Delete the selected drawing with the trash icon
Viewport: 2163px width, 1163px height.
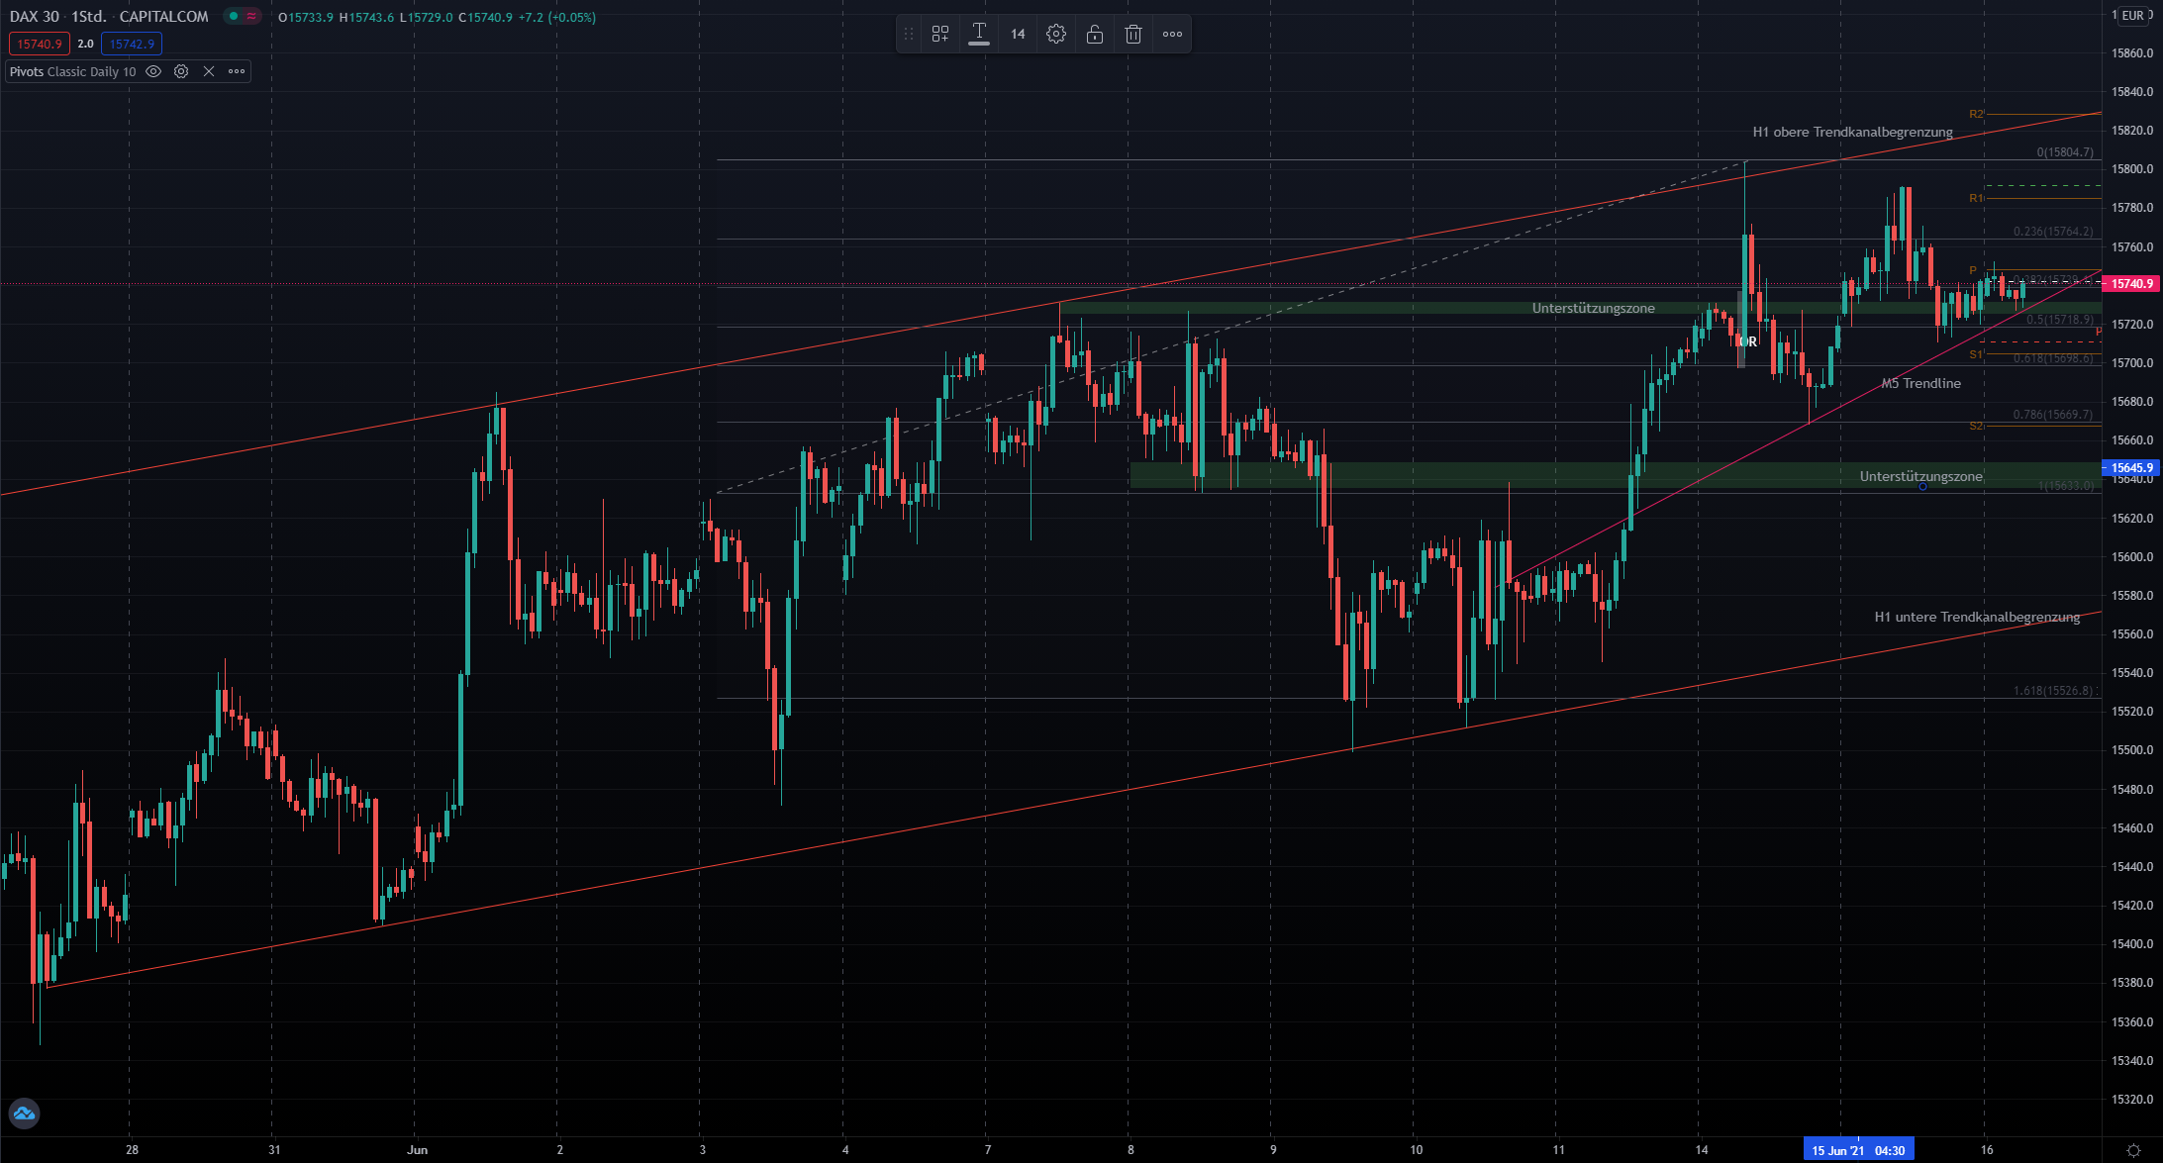[1133, 34]
